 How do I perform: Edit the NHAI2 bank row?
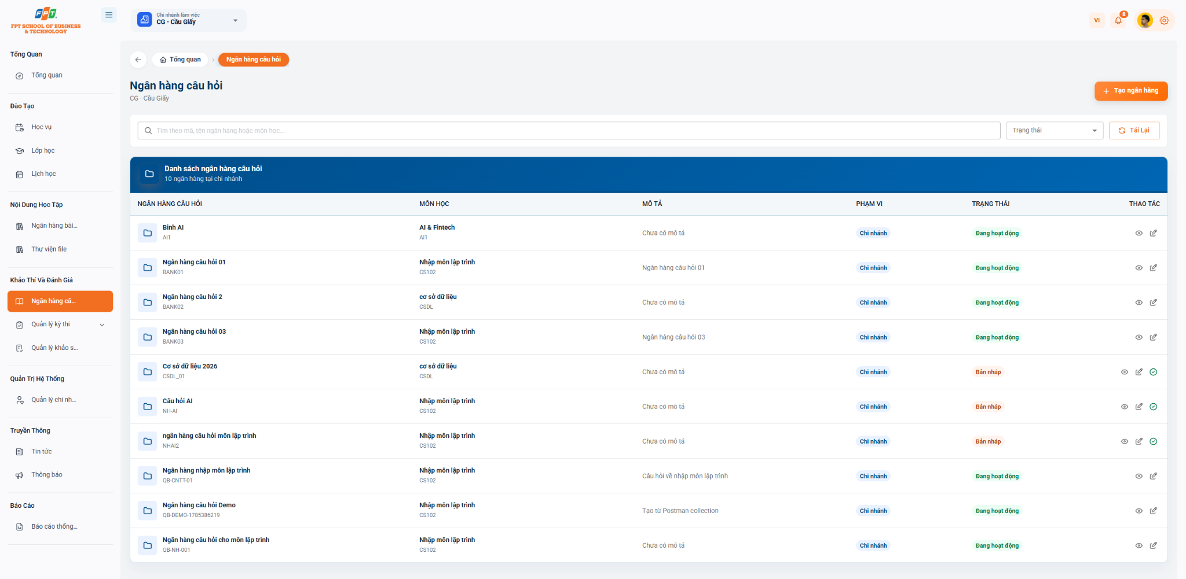click(1139, 441)
